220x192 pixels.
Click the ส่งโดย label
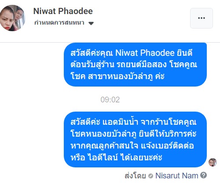[135, 176]
